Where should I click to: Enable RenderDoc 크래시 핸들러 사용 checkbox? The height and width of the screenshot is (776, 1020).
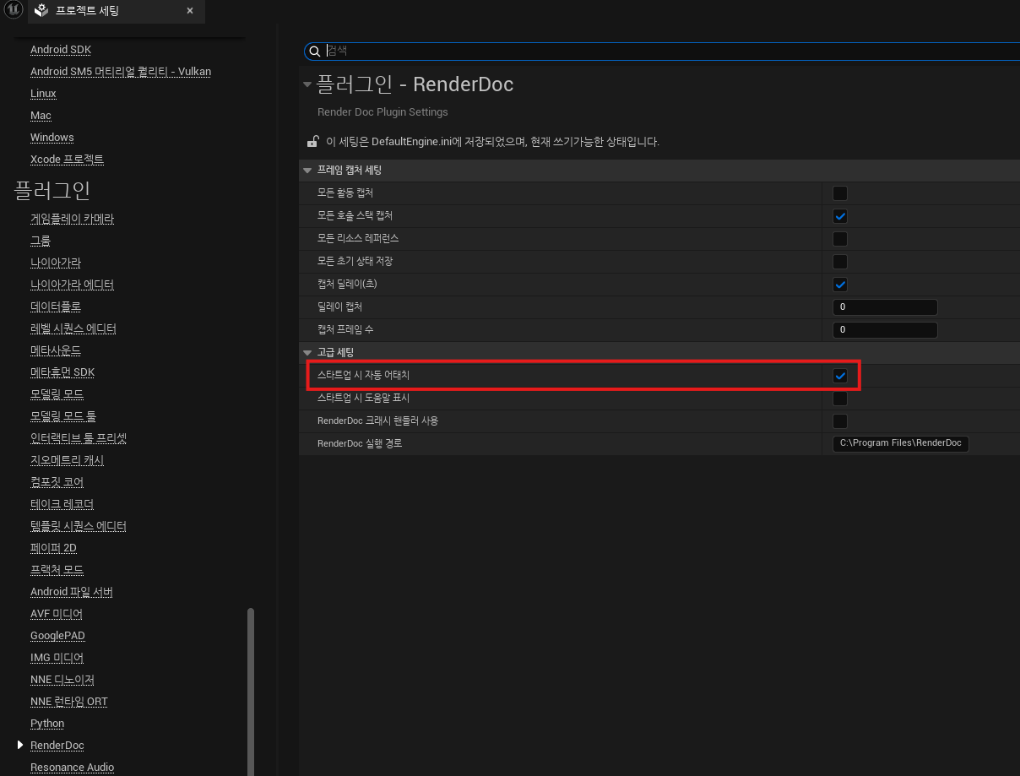pos(840,421)
